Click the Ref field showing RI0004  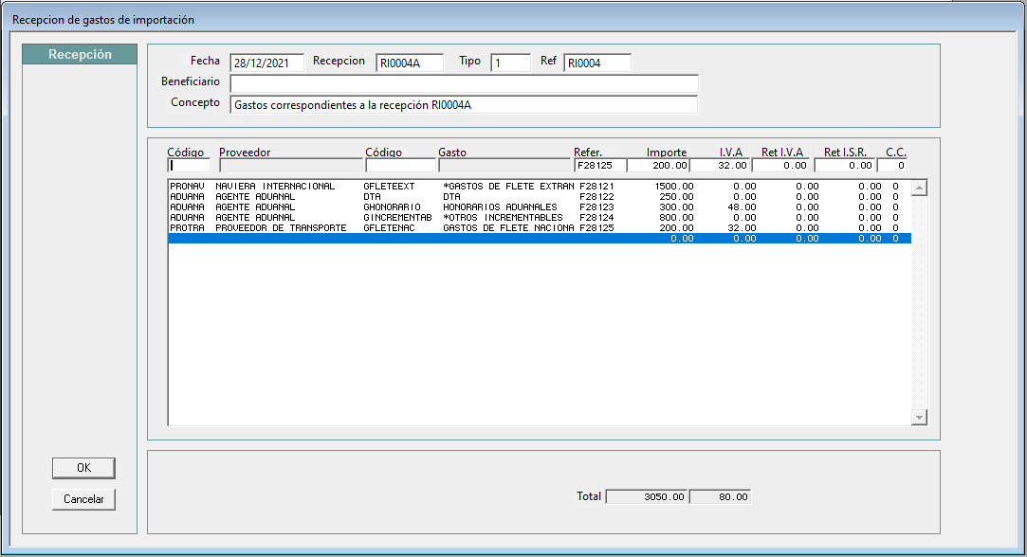click(597, 63)
